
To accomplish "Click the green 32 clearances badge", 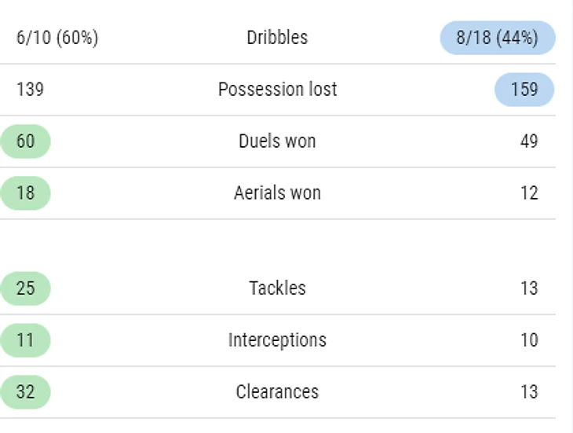I will pyautogui.click(x=26, y=392).
